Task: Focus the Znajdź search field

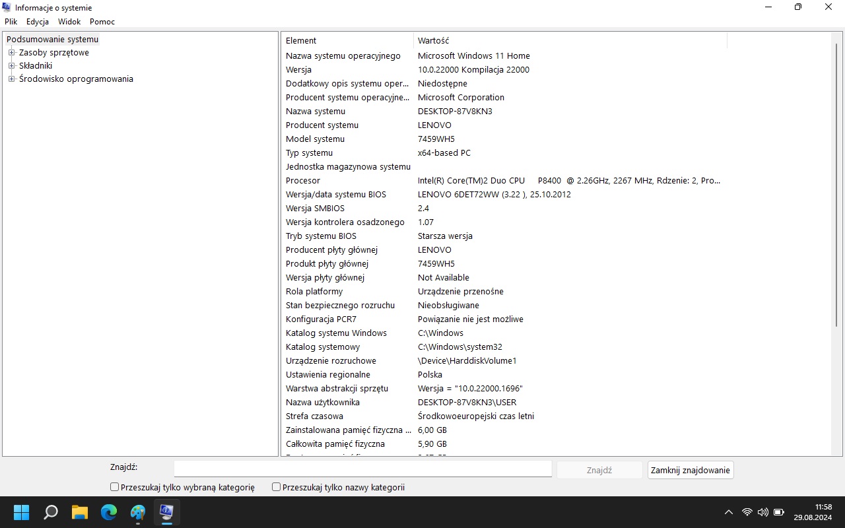Action: [x=363, y=469]
